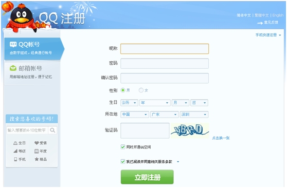
Task: Choose the 爱情 heart number category
Action: point(41,143)
